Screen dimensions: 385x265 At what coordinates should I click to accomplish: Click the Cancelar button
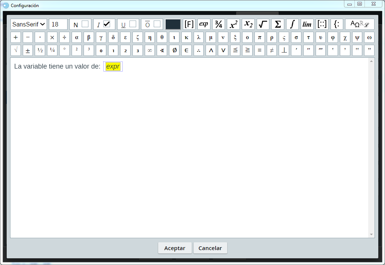[210, 248]
